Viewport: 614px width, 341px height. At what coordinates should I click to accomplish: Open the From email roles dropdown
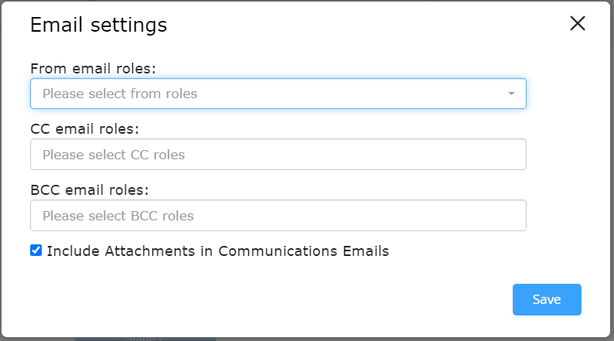coord(278,94)
